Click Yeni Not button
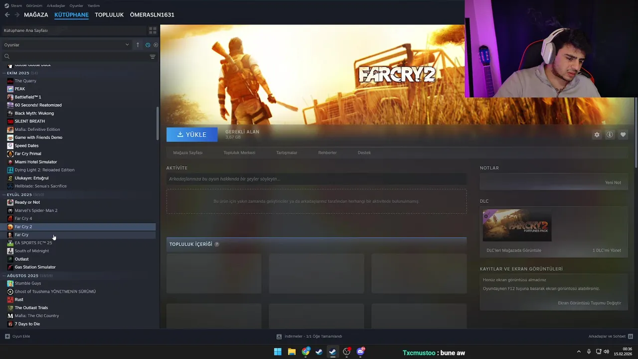 [613, 182]
